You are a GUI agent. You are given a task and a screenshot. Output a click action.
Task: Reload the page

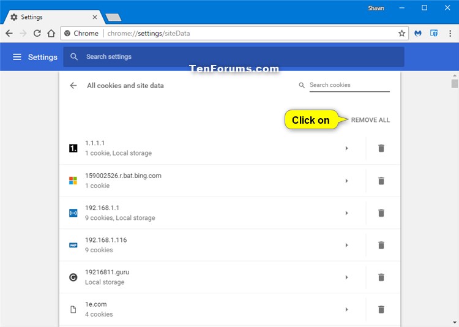point(37,34)
